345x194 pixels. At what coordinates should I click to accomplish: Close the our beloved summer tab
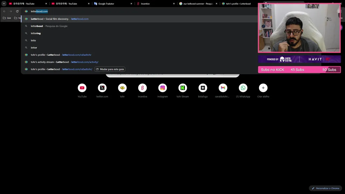[216, 4]
